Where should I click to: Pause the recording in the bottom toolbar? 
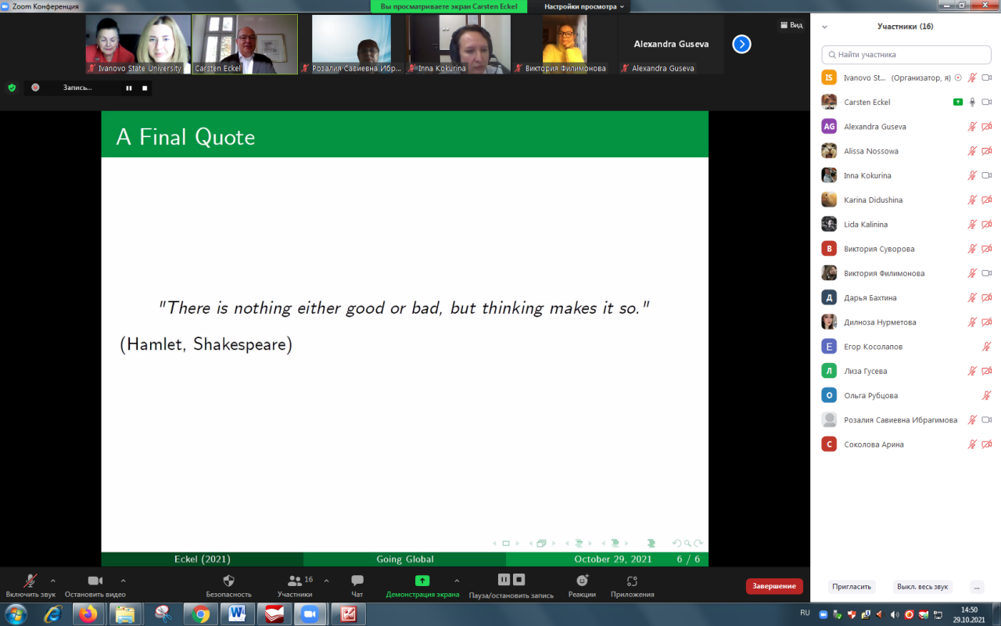[x=504, y=580]
